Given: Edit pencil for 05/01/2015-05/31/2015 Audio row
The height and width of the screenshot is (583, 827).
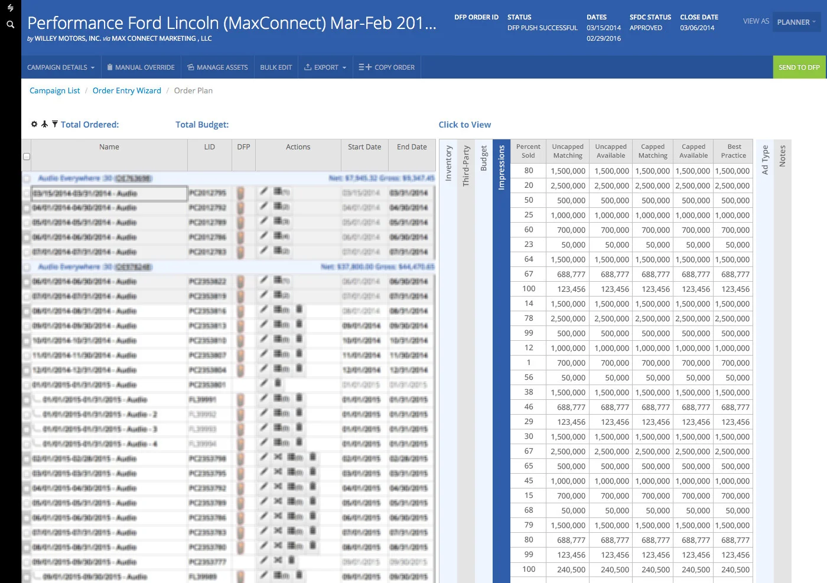Looking at the screenshot, I should coord(263,501).
